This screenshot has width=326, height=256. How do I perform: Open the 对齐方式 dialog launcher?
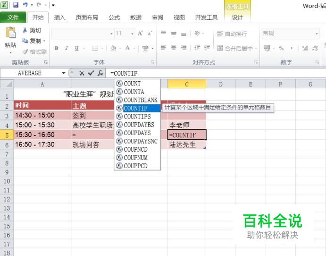click(x=256, y=62)
